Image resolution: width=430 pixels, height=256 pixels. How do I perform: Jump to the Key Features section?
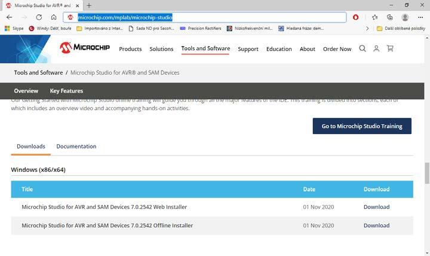[66, 91]
